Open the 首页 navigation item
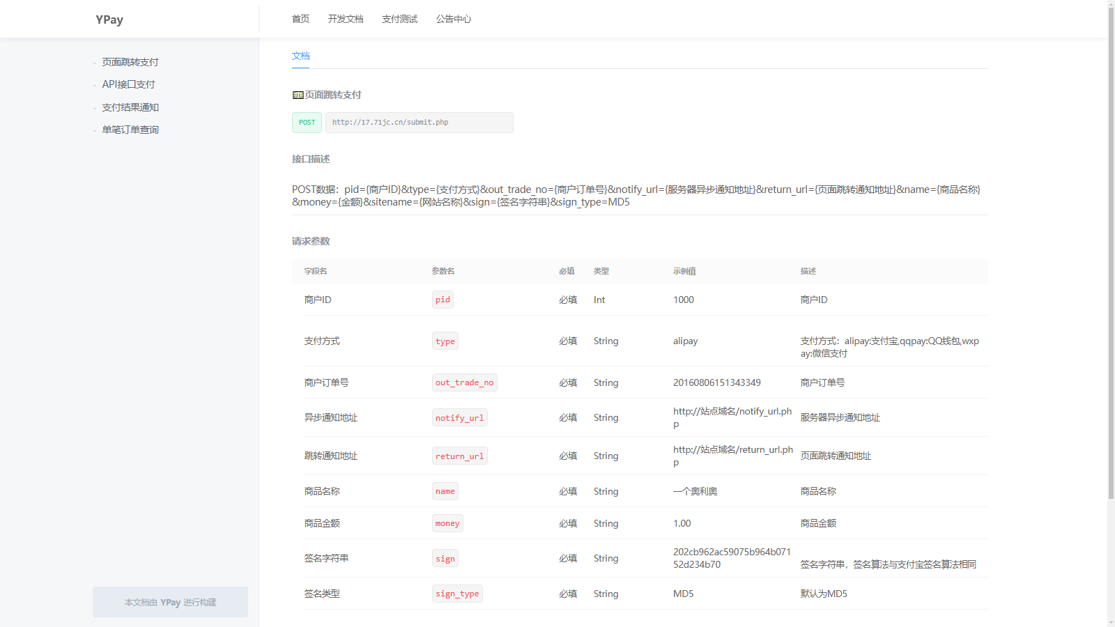 (x=300, y=19)
